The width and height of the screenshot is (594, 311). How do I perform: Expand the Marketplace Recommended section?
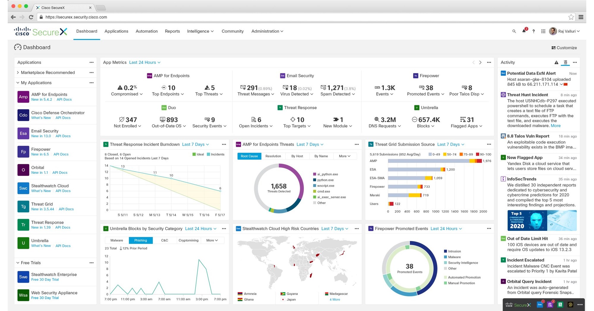click(18, 72)
